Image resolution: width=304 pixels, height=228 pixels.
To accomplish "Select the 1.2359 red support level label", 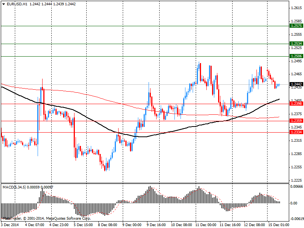I will 296,121.
